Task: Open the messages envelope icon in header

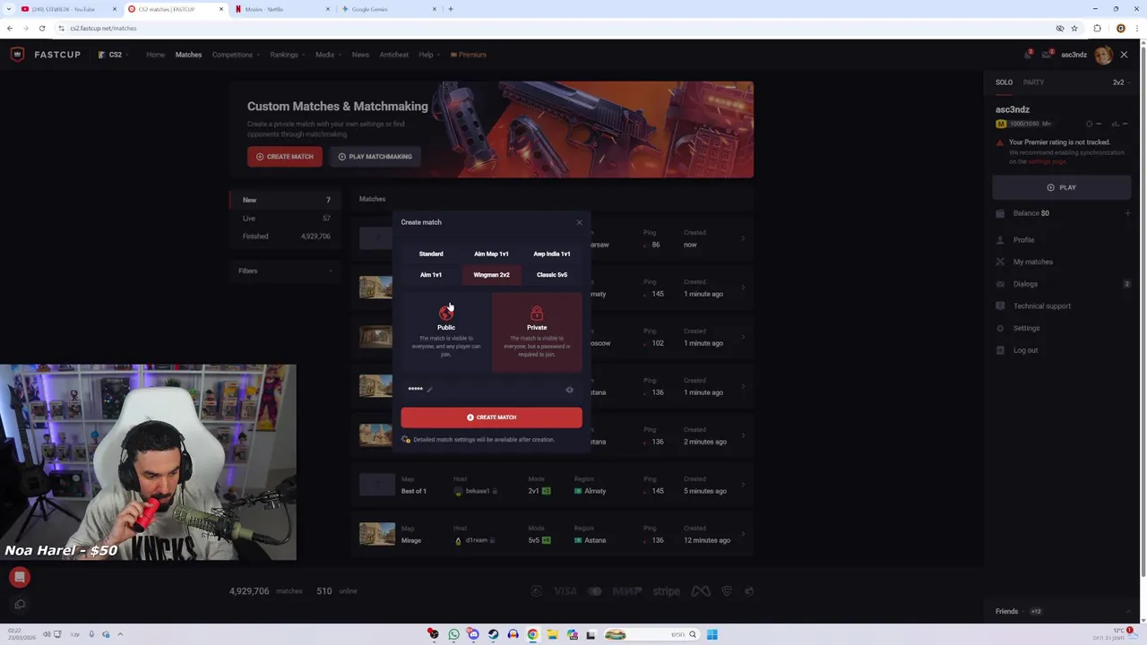Action: pyautogui.click(x=1047, y=55)
